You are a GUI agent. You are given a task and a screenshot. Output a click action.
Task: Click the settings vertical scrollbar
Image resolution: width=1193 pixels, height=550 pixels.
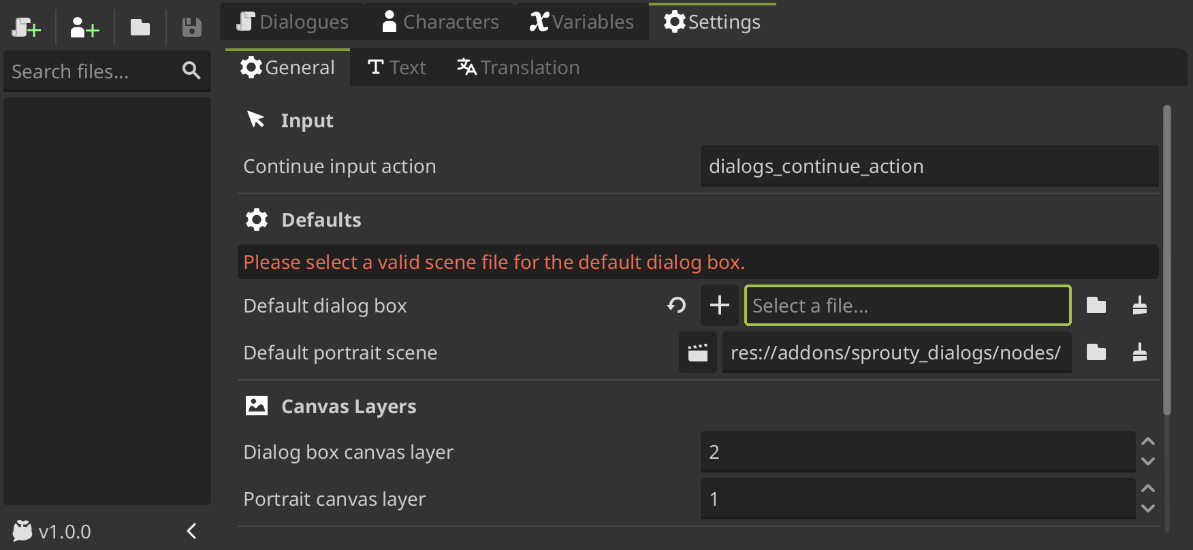(1166, 259)
